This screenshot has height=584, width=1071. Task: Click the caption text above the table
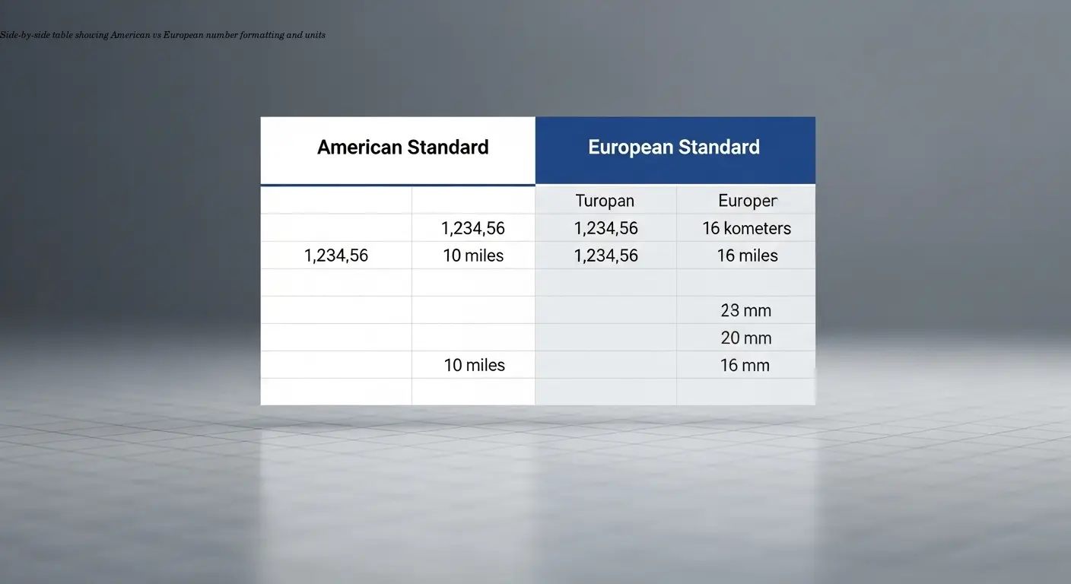point(164,34)
